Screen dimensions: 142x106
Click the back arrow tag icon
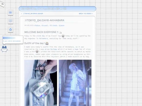[3, 4]
